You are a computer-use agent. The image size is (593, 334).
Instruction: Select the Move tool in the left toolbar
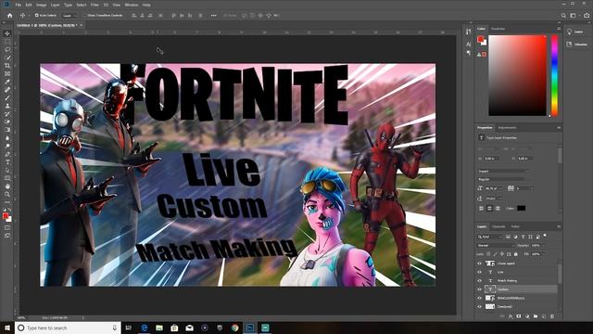[x=7, y=33]
